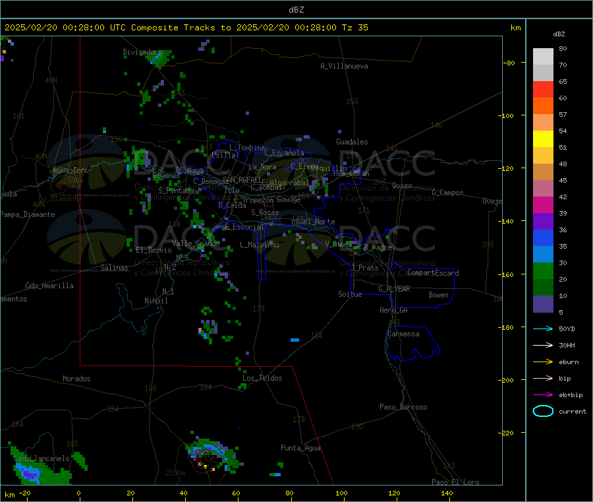Click the Divisadero place label
Image resolution: width=593 pixels, height=502 pixels.
tap(142, 52)
